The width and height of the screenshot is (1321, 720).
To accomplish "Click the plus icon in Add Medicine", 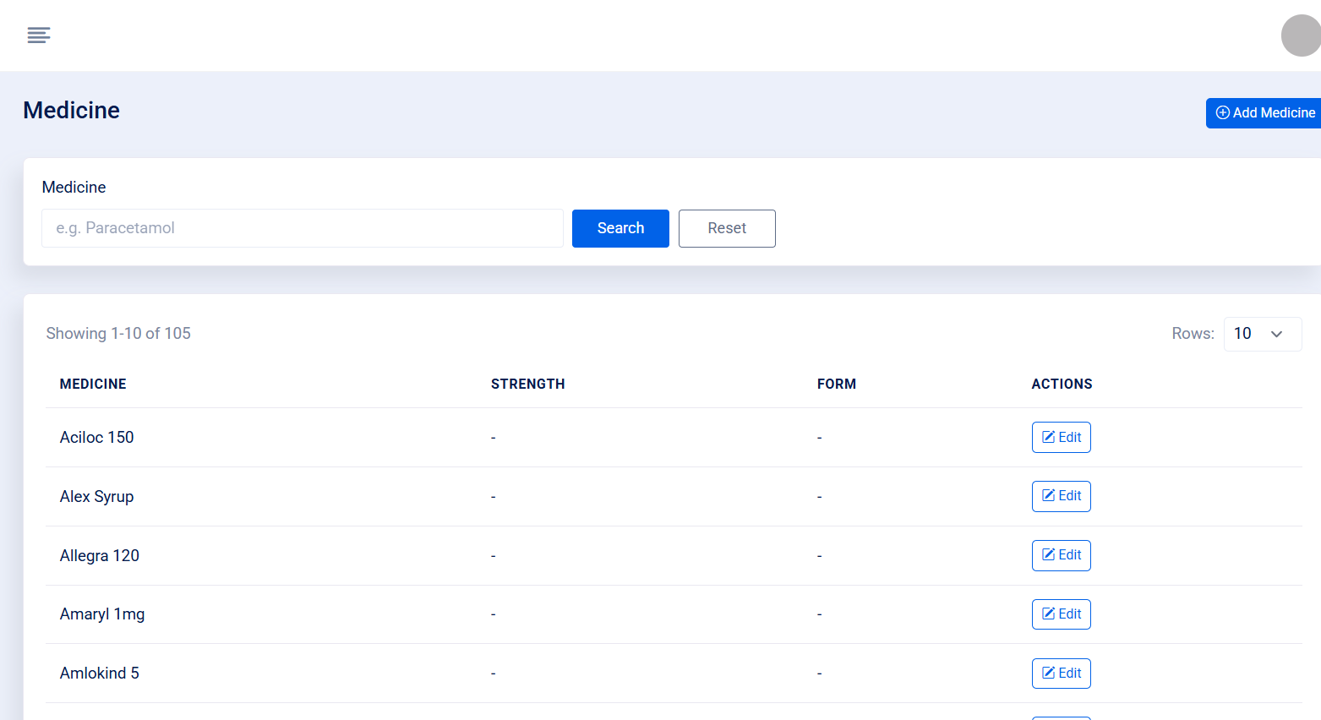I will point(1222,112).
